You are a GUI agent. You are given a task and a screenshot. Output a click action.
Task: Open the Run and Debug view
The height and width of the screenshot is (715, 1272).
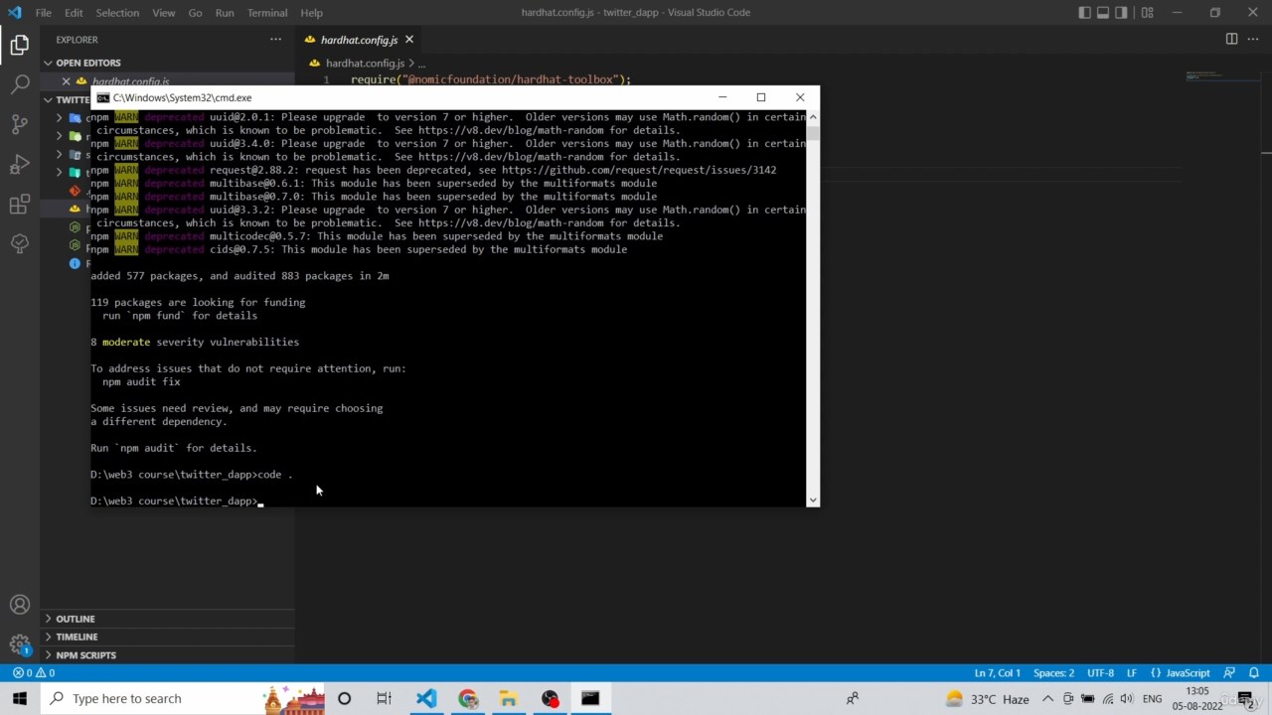coord(20,164)
